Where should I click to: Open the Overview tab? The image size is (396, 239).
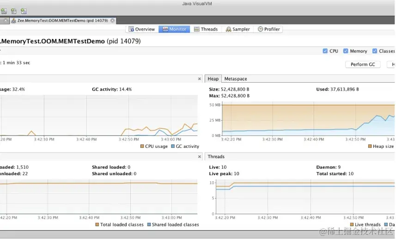(x=142, y=29)
